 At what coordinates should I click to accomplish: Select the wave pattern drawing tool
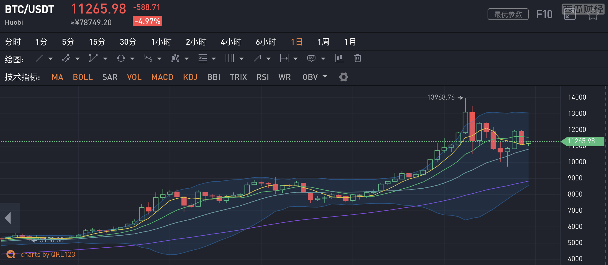click(148, 58)
